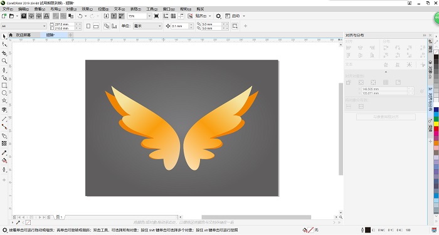Select the Pick tool in toolbox
Screen dimensions: 439x235
click(x=4, y=36)
